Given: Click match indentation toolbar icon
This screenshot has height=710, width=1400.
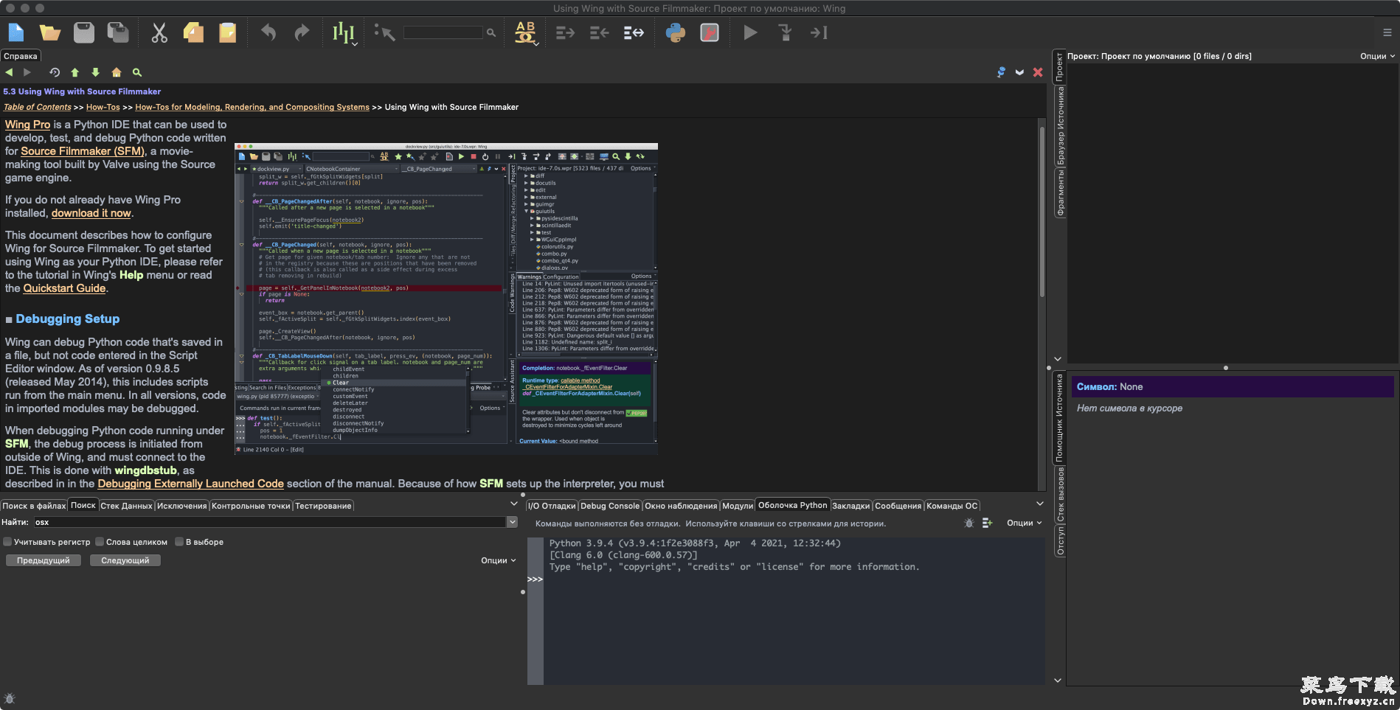Looking at the screenshot, I should pos(634,32).
